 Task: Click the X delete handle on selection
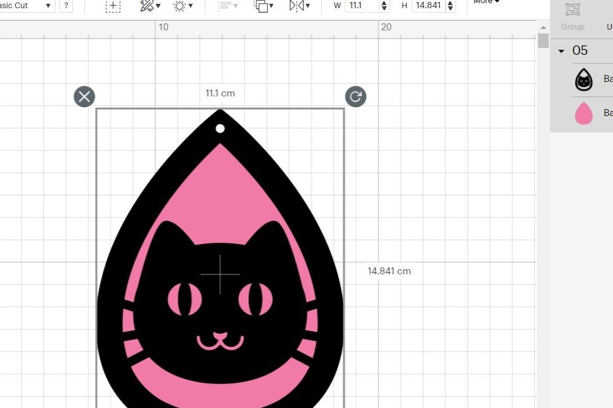[84, 96]
